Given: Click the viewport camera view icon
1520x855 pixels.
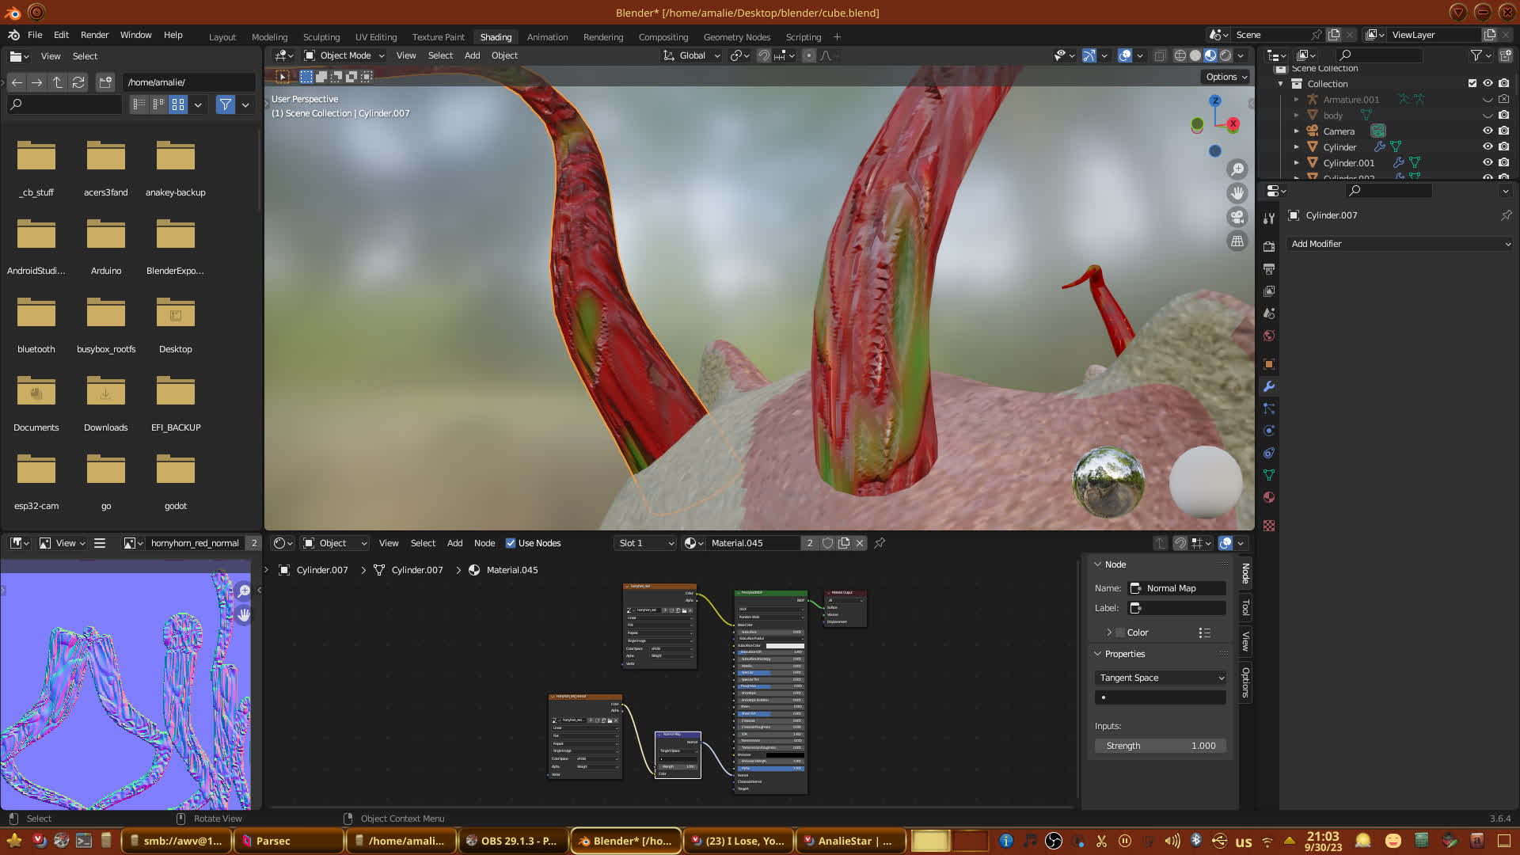Looking at the screenshot, I should [1237, 217].
